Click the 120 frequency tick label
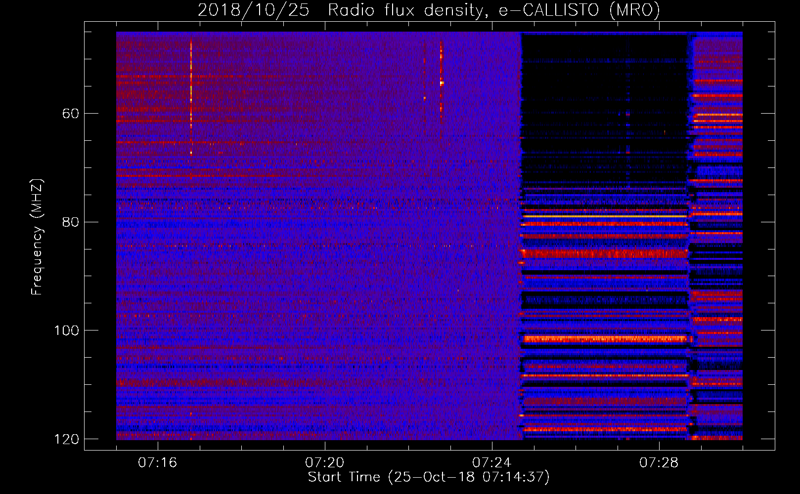This screenshot has width=800, height=494. pos(66,439)
